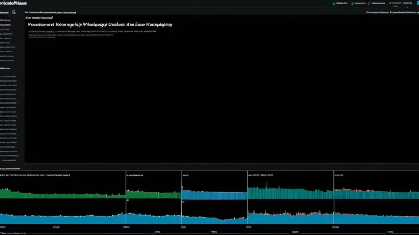Click the blue bar chart in the third timeline panel
This screenshot has width=419, height=235.
214,195
